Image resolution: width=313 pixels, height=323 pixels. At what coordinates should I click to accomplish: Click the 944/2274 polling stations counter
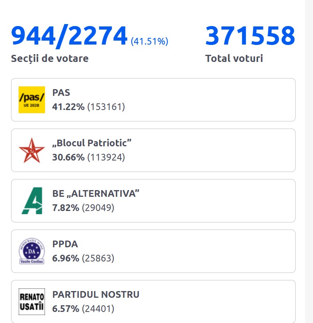69,35
